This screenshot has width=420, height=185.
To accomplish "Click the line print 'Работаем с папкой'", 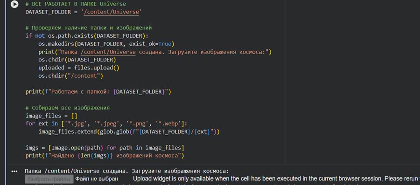I will coord(98,92).
